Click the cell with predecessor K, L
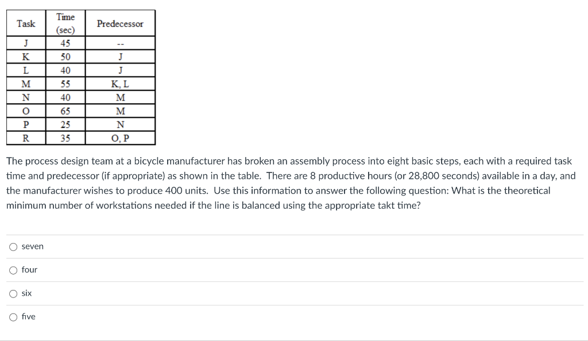Screen dimensions: 588x341 tap(120, 83)
